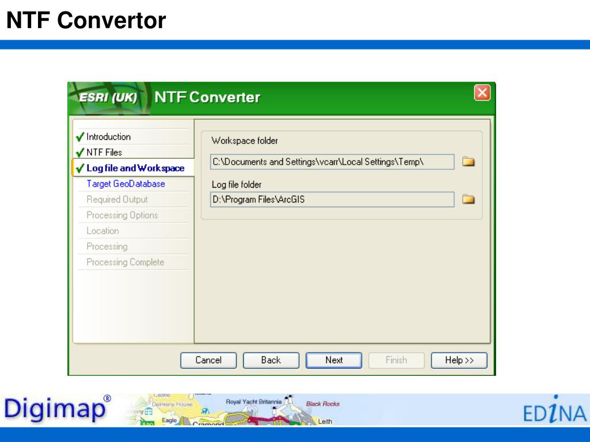Click the Cancel button
Image resolution: width=590 pixels, height=442 pixels.
[x=209, y=360]
